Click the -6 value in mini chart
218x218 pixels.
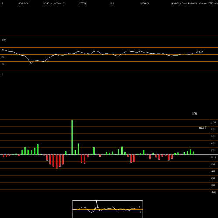[x=140, y=212]
